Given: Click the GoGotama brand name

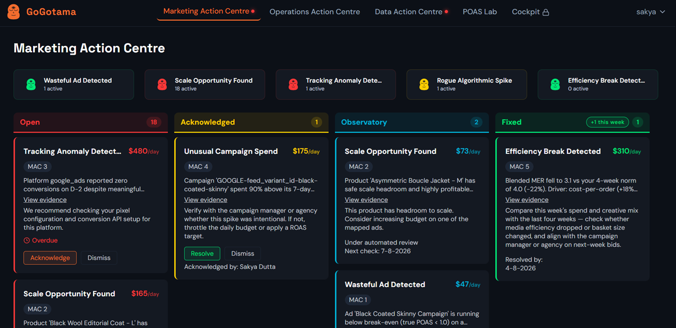Looking at the screenshot, I should click(51, 12).
